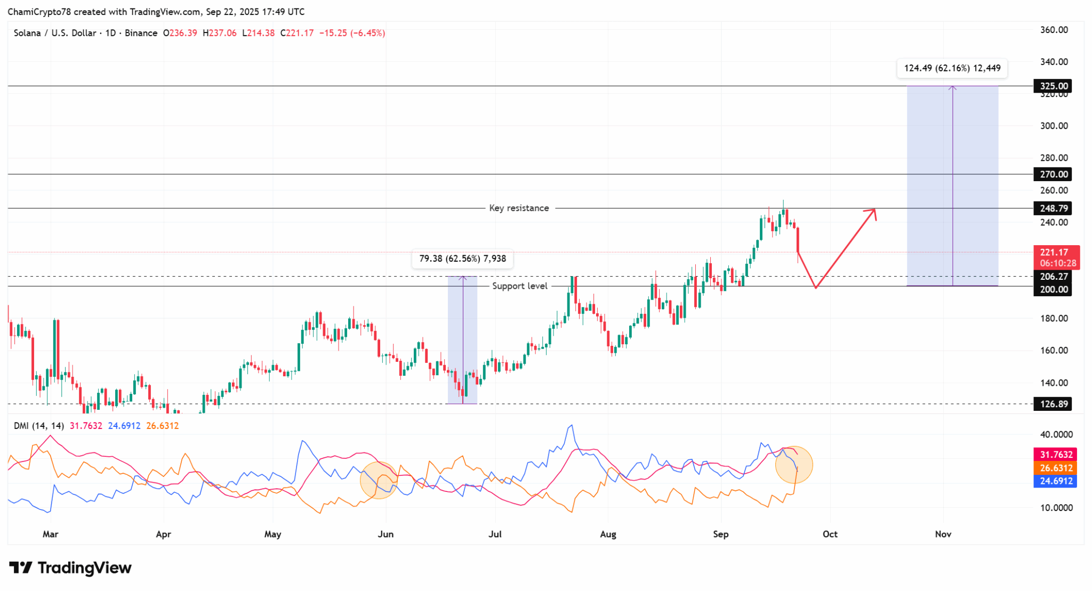Click the 325.00 target price label
Viewport: 1092px width, 591px height.
1051,86
